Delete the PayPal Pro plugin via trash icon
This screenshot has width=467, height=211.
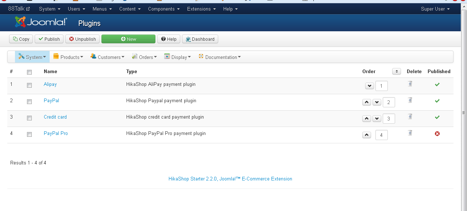(x=410, y=133)
